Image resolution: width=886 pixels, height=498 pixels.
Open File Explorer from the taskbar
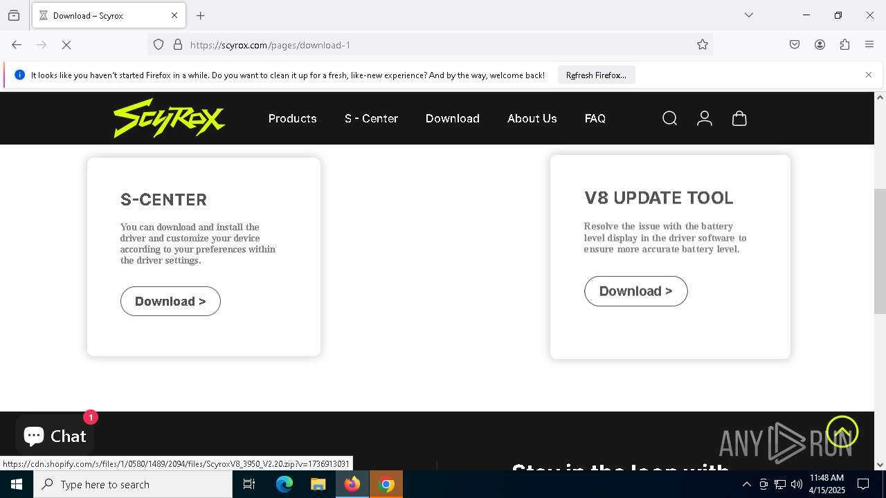click(x=318, y=484)
